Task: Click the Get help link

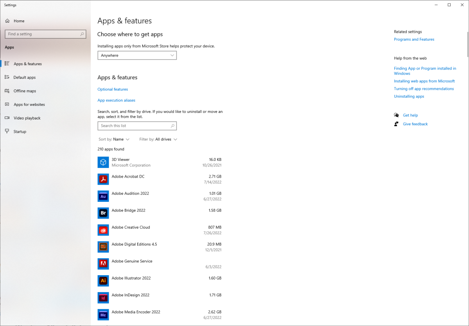Action: [x=410, y=115]
